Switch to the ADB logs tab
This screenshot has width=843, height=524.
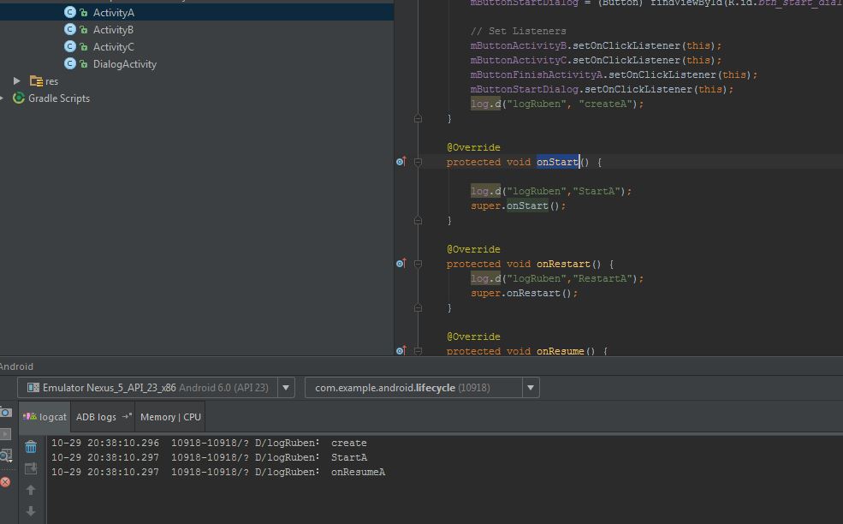[x=102, y=417]
